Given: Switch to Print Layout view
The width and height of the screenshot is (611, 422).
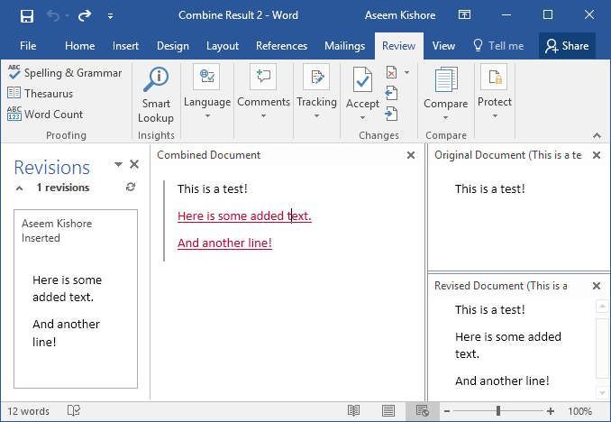Looking at the screenshot, I should pos(388,411).
